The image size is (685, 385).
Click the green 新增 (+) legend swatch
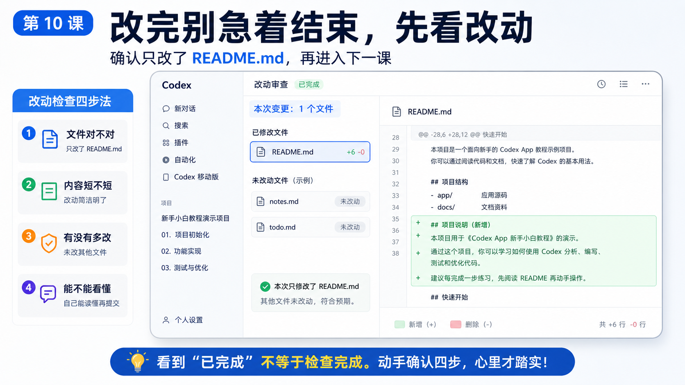[399, 324]
